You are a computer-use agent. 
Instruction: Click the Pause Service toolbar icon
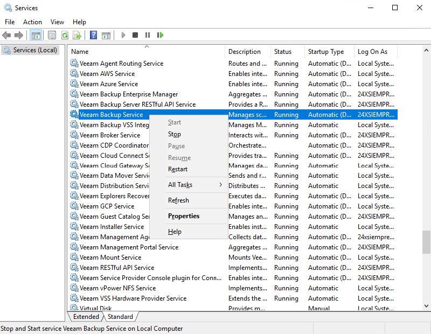[x=148, y=35]
